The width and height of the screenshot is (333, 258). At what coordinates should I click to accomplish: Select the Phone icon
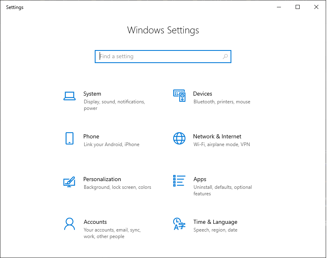point(70,138)
